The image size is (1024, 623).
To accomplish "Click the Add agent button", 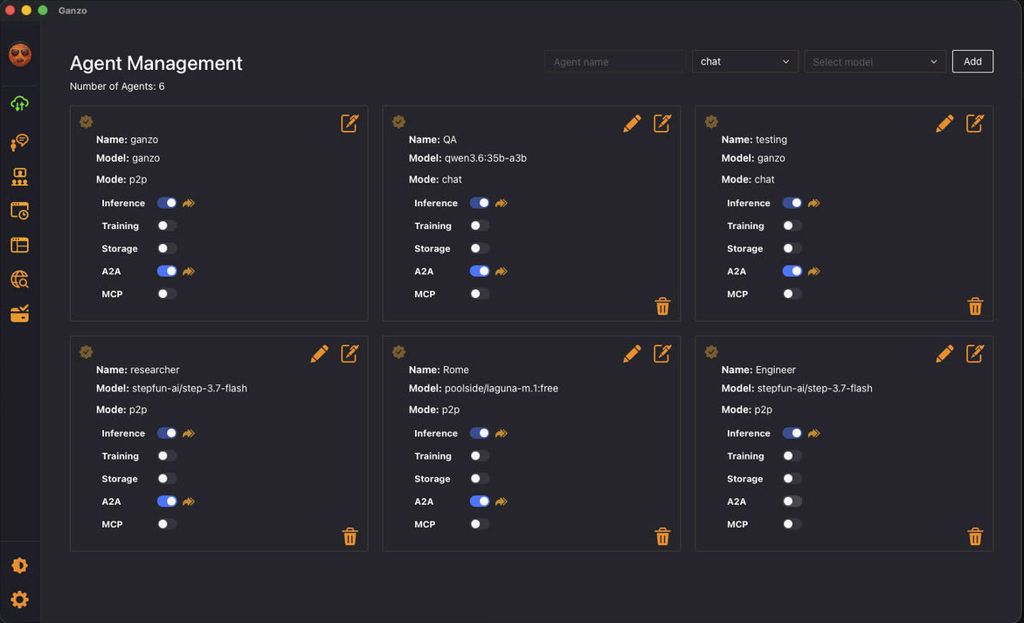I will [972, 61].
